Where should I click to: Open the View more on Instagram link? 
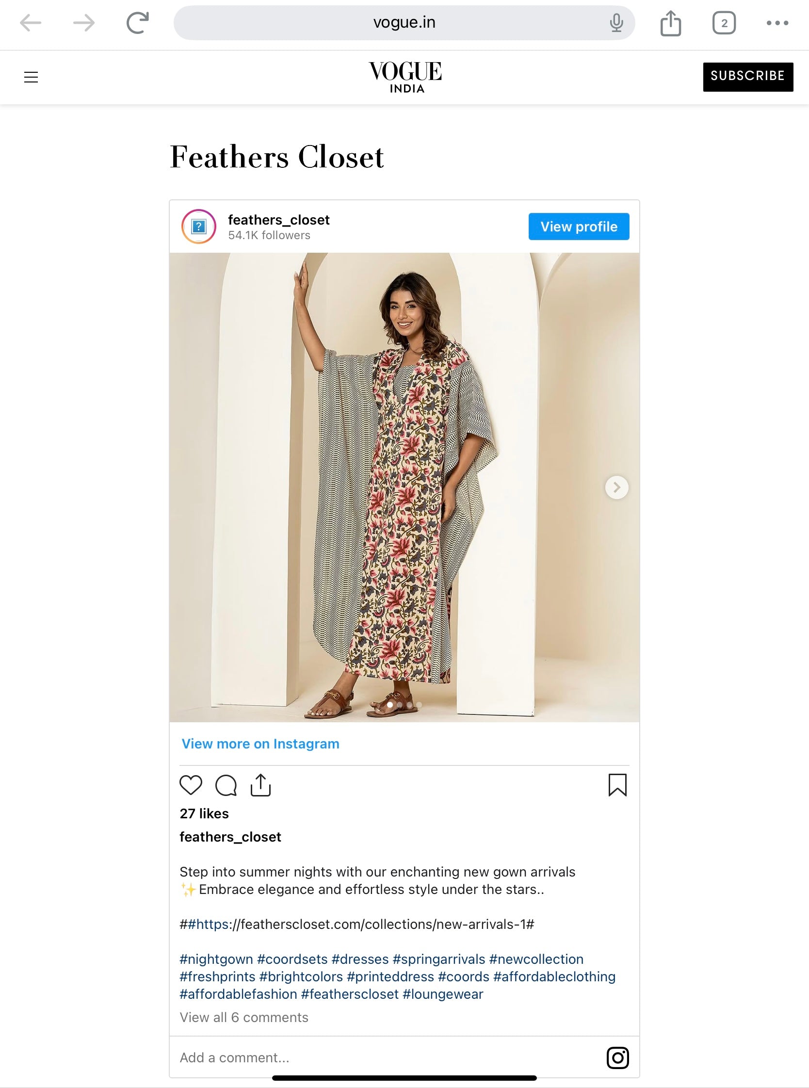tap(260, 744)
